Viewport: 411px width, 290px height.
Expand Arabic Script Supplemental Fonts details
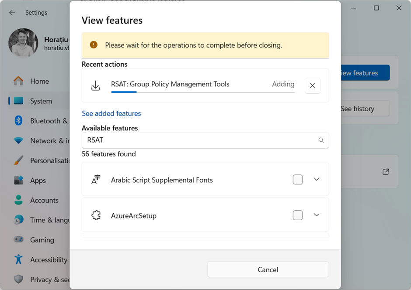317,180
